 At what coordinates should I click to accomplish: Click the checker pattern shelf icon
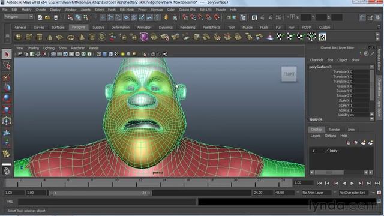click(x=322, y=37)
